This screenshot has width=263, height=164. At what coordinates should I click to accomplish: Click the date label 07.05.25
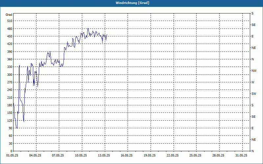point(58,155)
